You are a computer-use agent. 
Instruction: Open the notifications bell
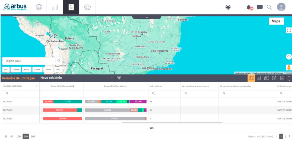pyautogui.click(x=249, y=7)
